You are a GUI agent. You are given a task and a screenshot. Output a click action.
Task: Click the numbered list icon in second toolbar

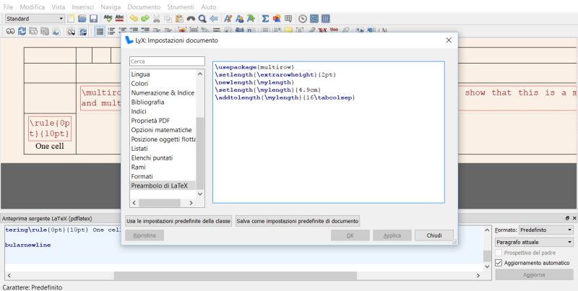coord(111,31)
